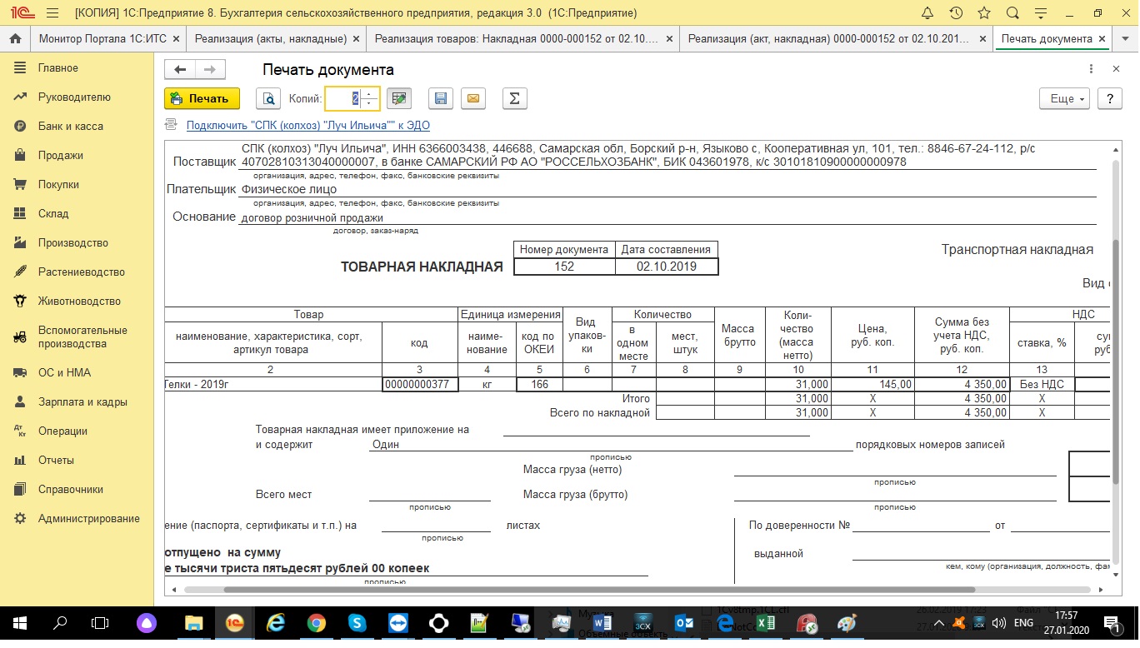Click the horizontal scrollbar of document
Viewport: 1140px width, 648px height.
point(583,590)
